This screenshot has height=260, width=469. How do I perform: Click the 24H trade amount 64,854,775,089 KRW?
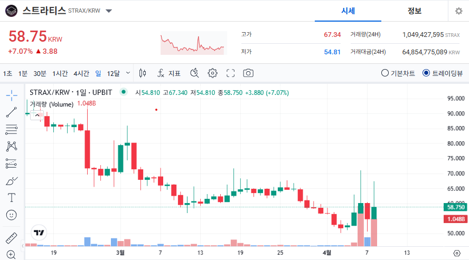(431, 52)
